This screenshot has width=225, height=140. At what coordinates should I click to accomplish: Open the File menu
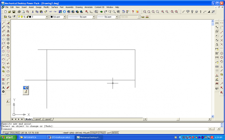(7, 7)
